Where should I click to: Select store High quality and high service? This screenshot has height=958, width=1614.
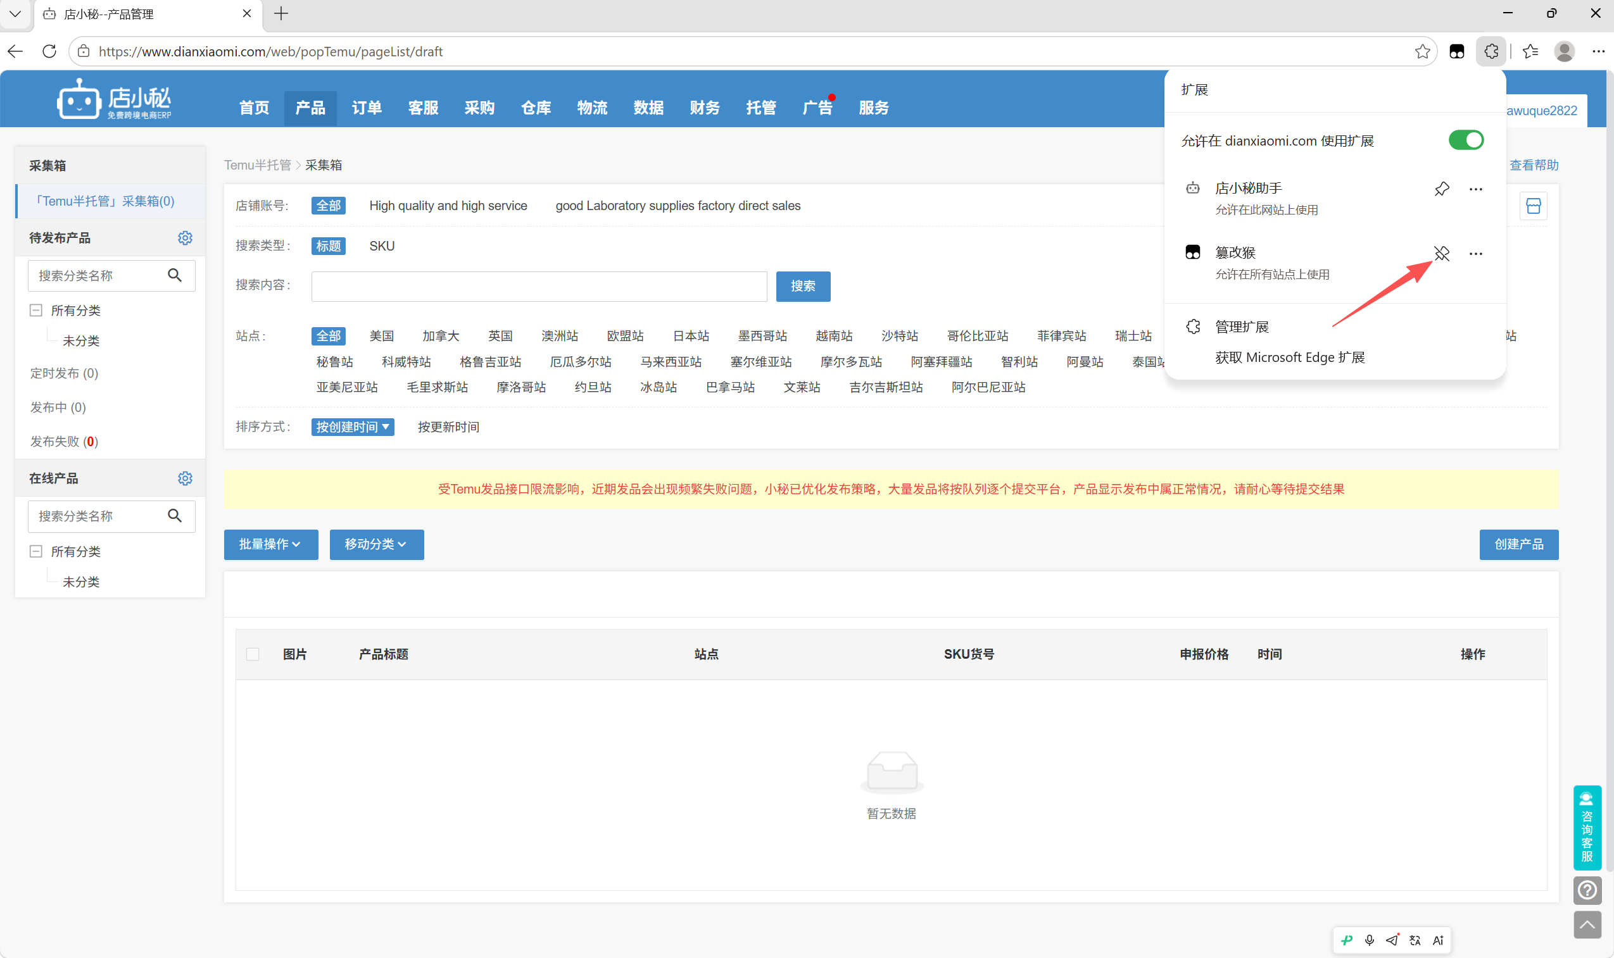448,206
